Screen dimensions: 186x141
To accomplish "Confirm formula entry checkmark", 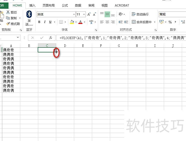I will pyautogui.click(x=42, y=38).
